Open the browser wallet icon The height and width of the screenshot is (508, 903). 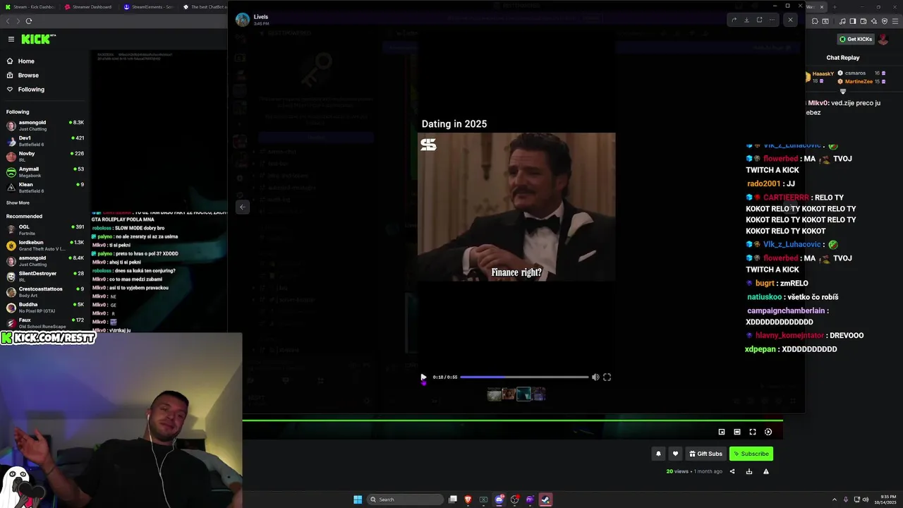[x=864, y=21]
